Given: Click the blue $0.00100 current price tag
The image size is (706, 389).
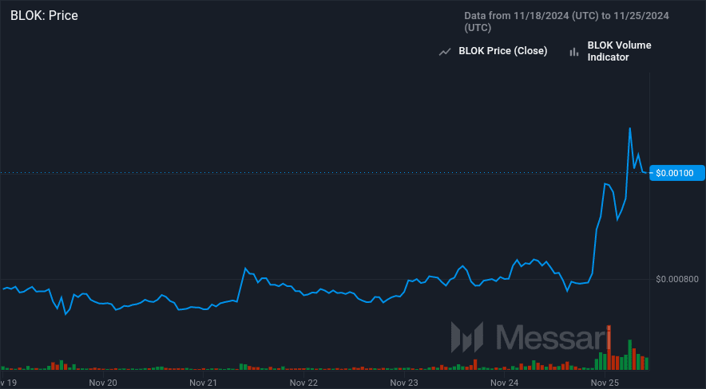Looking at the screenshot, I should [x=676, y=172].
